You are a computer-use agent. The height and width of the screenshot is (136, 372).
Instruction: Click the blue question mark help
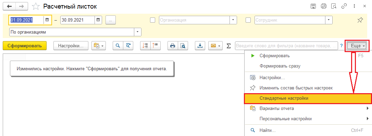(x=342, y=46)
